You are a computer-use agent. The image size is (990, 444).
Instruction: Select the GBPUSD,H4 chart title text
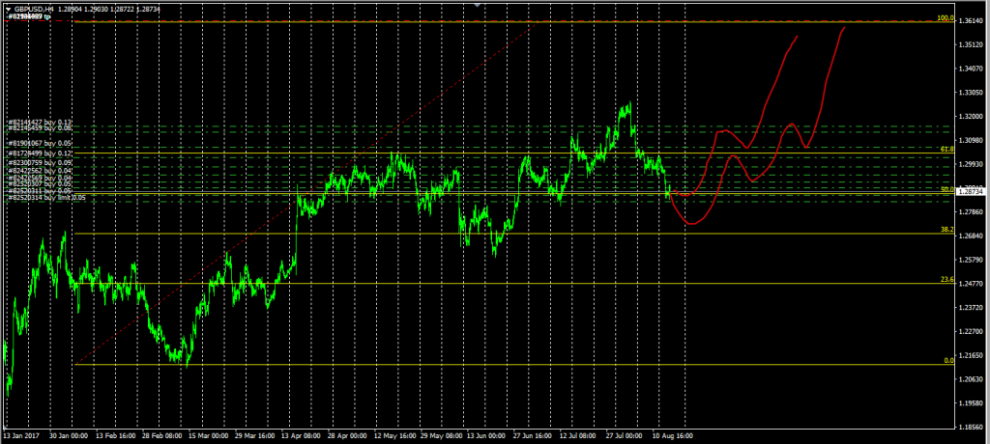35,9
